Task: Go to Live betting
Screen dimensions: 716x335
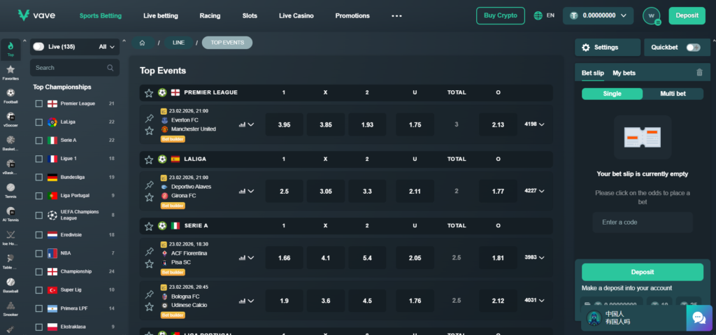Action: [x=161, y=15]
